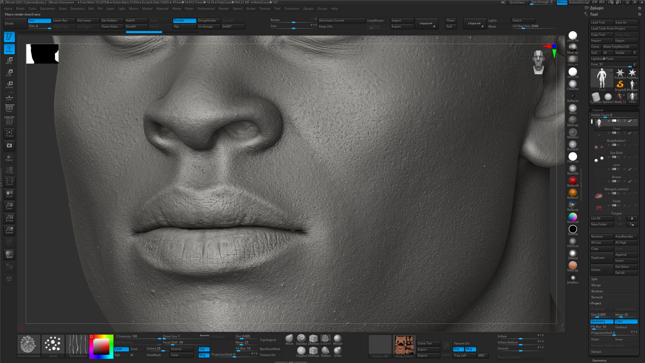Collapse the Subtool panel
The image size is (645, 363).
click(x=598, y=110)
